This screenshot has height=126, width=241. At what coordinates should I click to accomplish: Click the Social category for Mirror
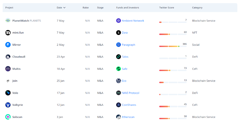[x=196, y=45]
